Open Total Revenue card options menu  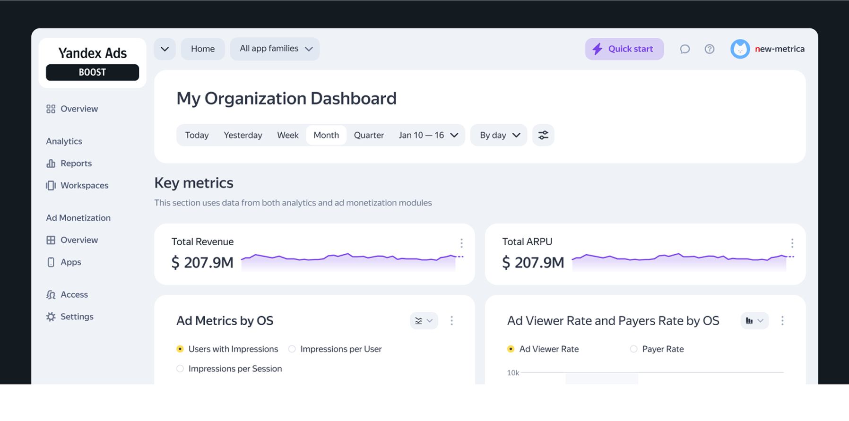click(x=461, y=243)
